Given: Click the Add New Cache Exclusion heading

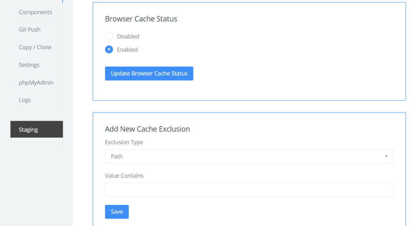Looking at the screenshot, I should coord(147,129).
